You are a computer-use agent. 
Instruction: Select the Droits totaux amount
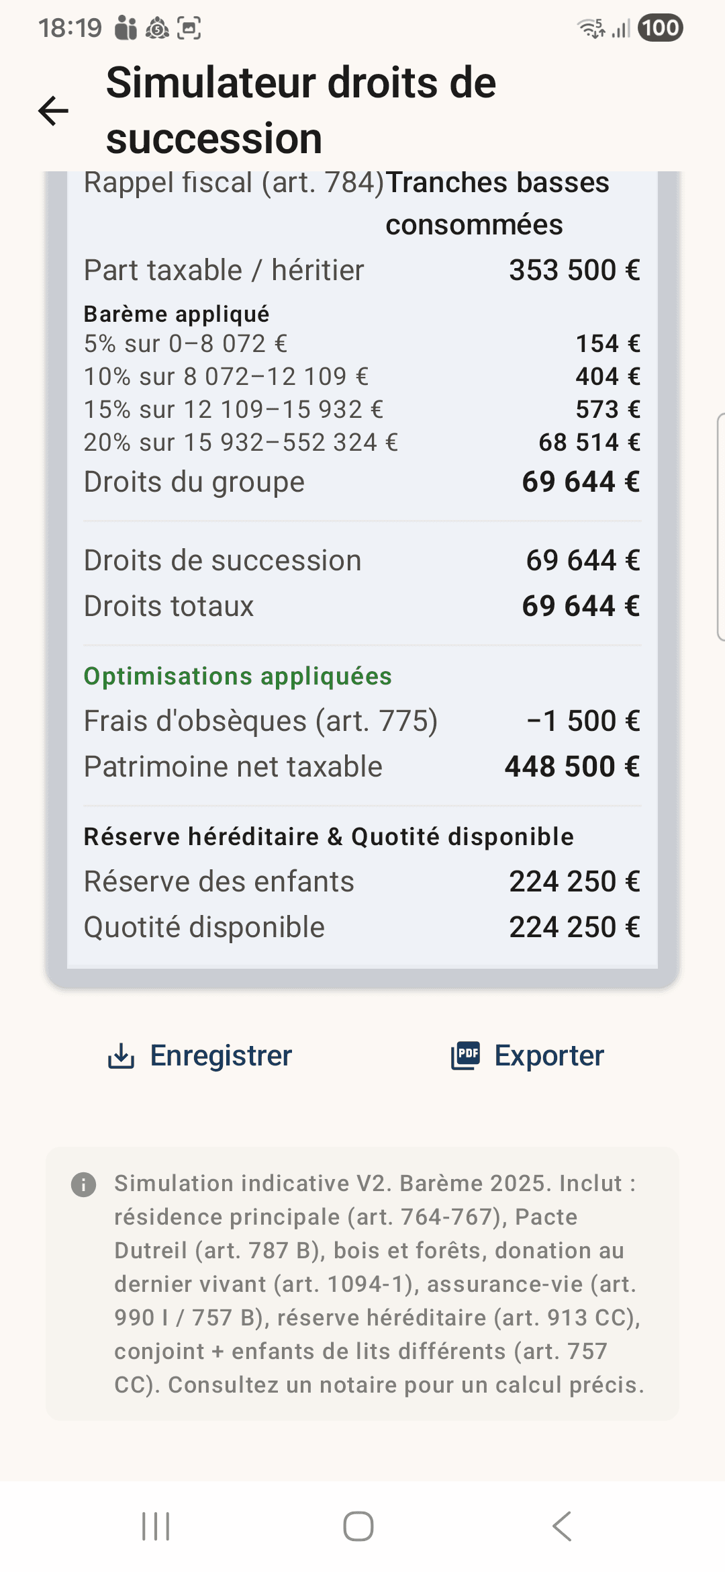pyautogui.click(x=581, y=606)
